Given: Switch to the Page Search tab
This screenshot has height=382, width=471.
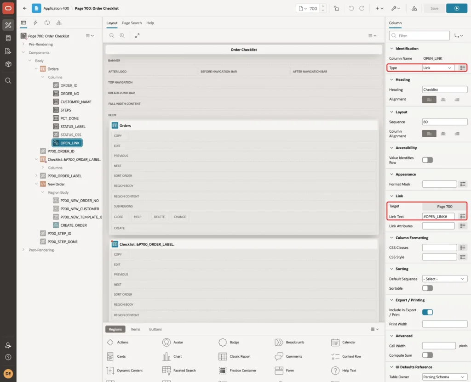Looking at the screenshot, I should tap(132, 23).
